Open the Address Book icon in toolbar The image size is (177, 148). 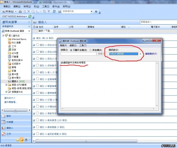pos(59,11)
